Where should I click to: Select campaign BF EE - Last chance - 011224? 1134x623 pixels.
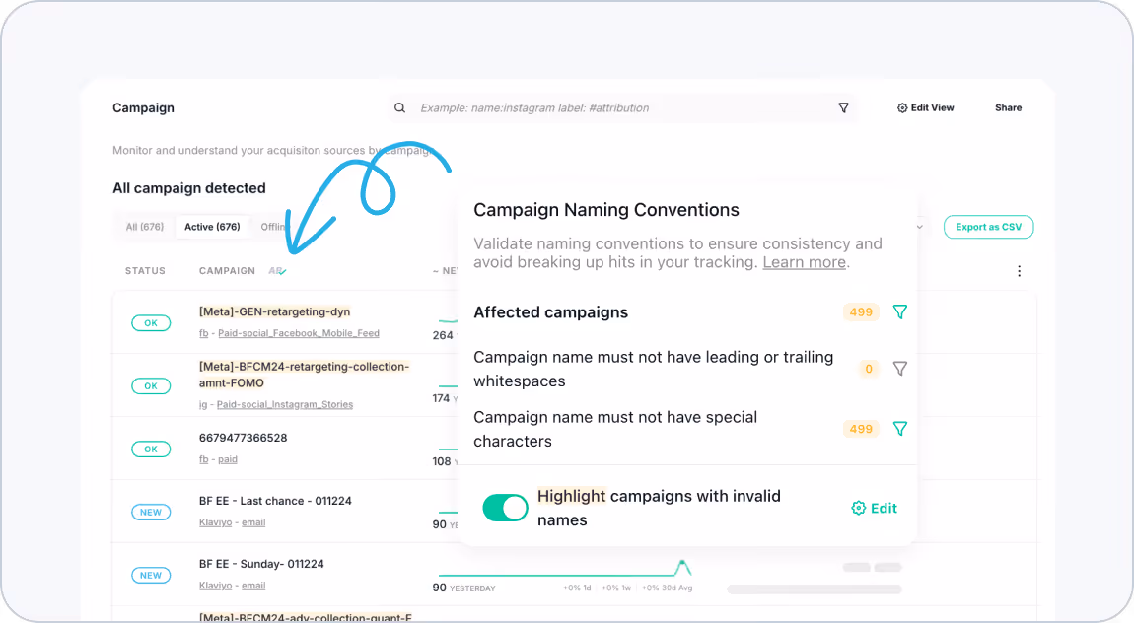275,501
